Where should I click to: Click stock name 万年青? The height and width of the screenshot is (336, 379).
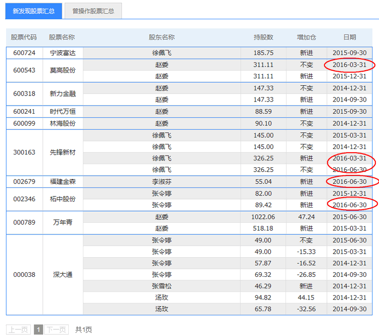click(x=63, y=222)
